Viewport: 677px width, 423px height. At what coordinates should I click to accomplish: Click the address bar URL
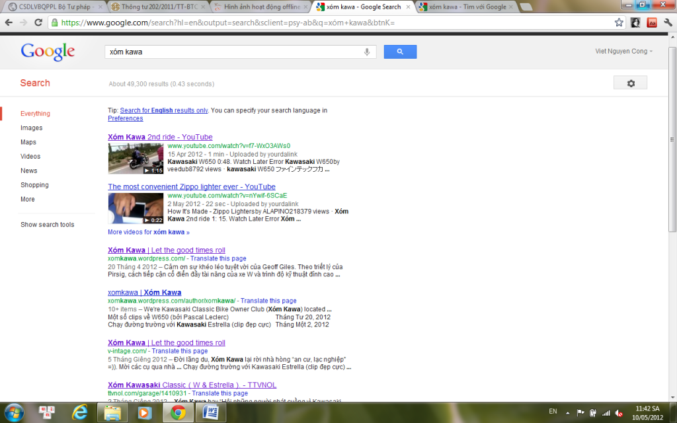coord(228,22)
